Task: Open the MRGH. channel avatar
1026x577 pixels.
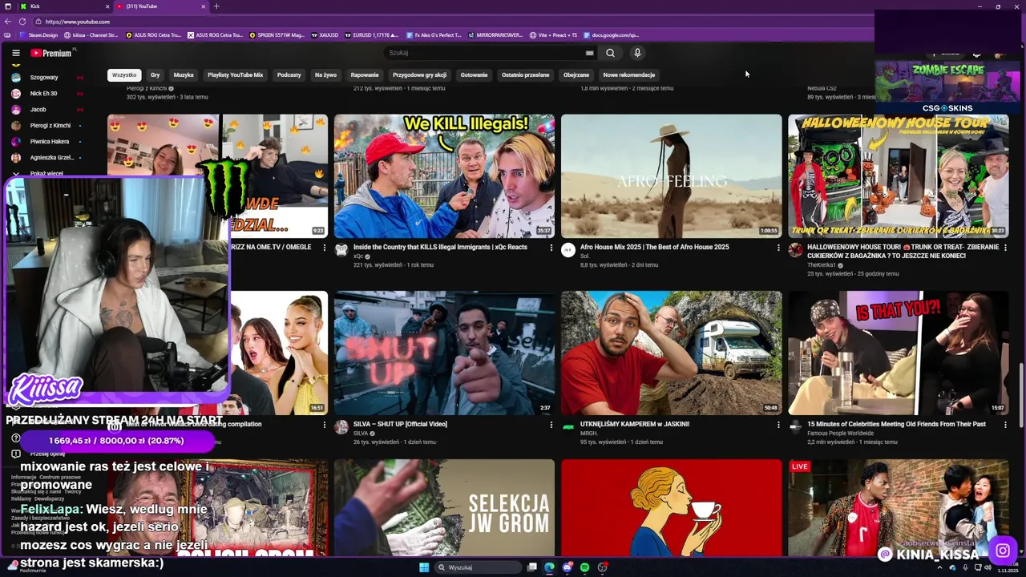Action: (x=568, y=427)
